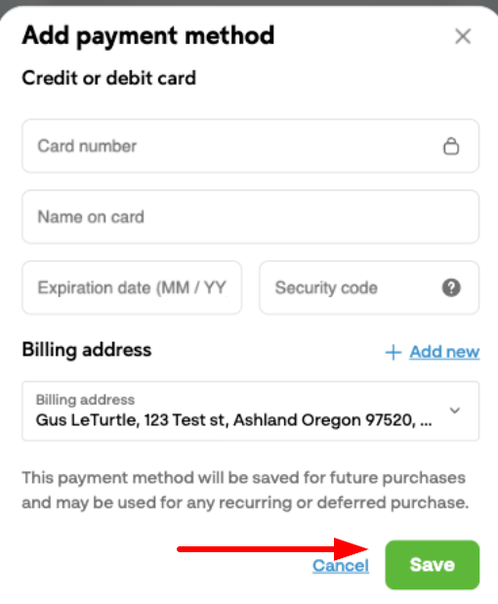Click the lock icon in Card number field
The image size is (498, 604).
[451, 146]
